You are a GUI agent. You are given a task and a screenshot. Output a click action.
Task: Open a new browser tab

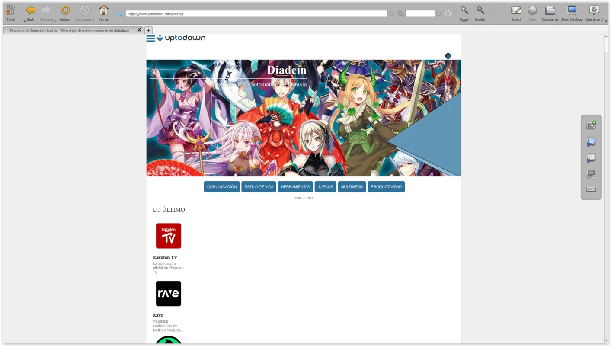click(148, 30)
